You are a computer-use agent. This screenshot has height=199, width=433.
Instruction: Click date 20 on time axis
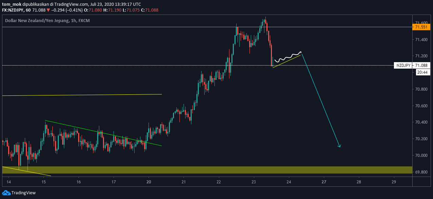click(x=149, y=182)
